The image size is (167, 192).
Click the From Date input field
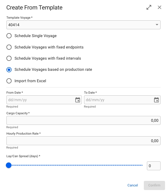44,100
